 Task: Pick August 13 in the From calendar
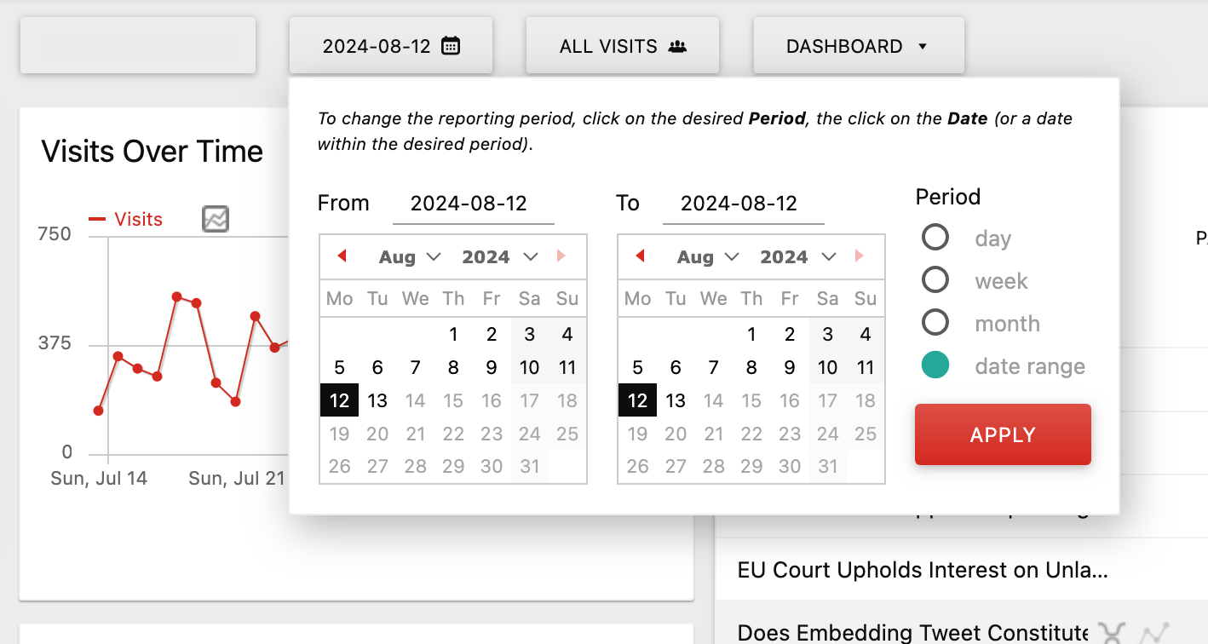(x=377, y=400)
